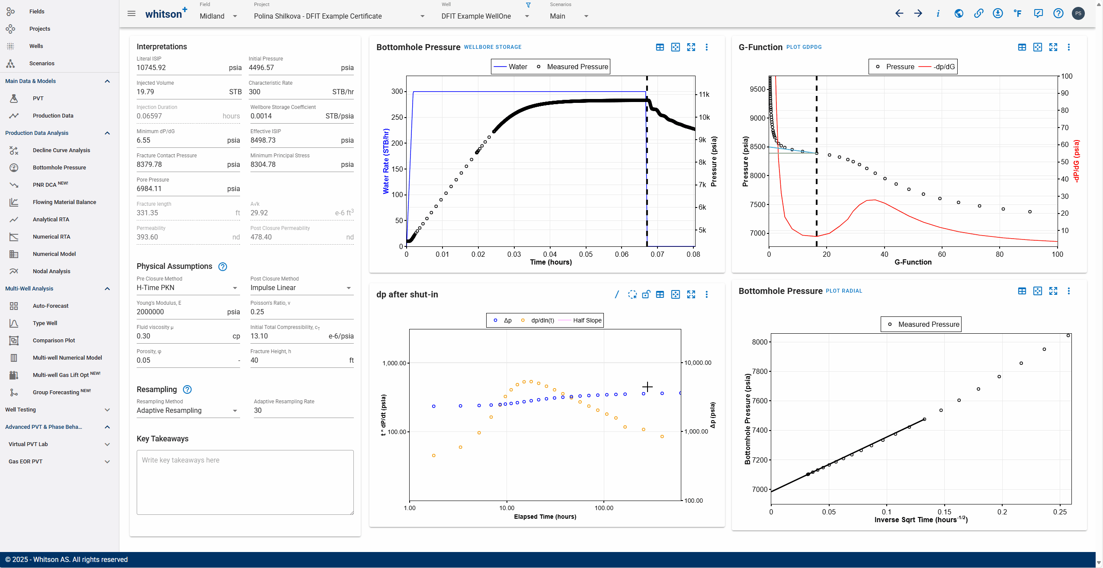1103x568 pixels.
Task: Open the Project dropdown arrow
Action: (x=423, y=16)
